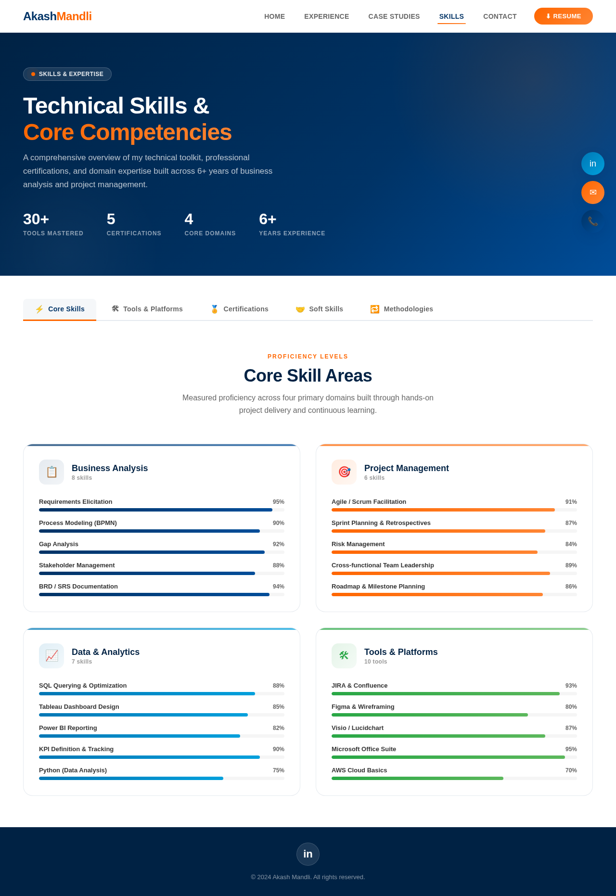The image size is (616, 896).
Task: Click the floating email envelope icon
Action: click(593, 192)
